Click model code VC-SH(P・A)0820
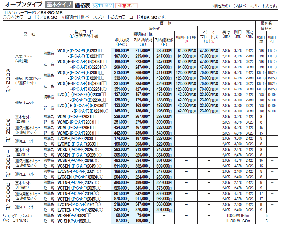This screenshot has width=283, height=227. pyautogui.click(x=75, y=215)
